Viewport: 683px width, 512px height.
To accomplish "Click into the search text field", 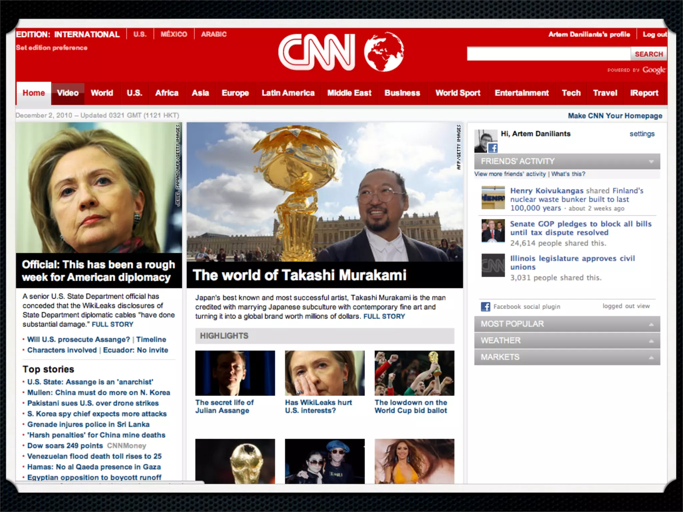I will tap(548, 54).
